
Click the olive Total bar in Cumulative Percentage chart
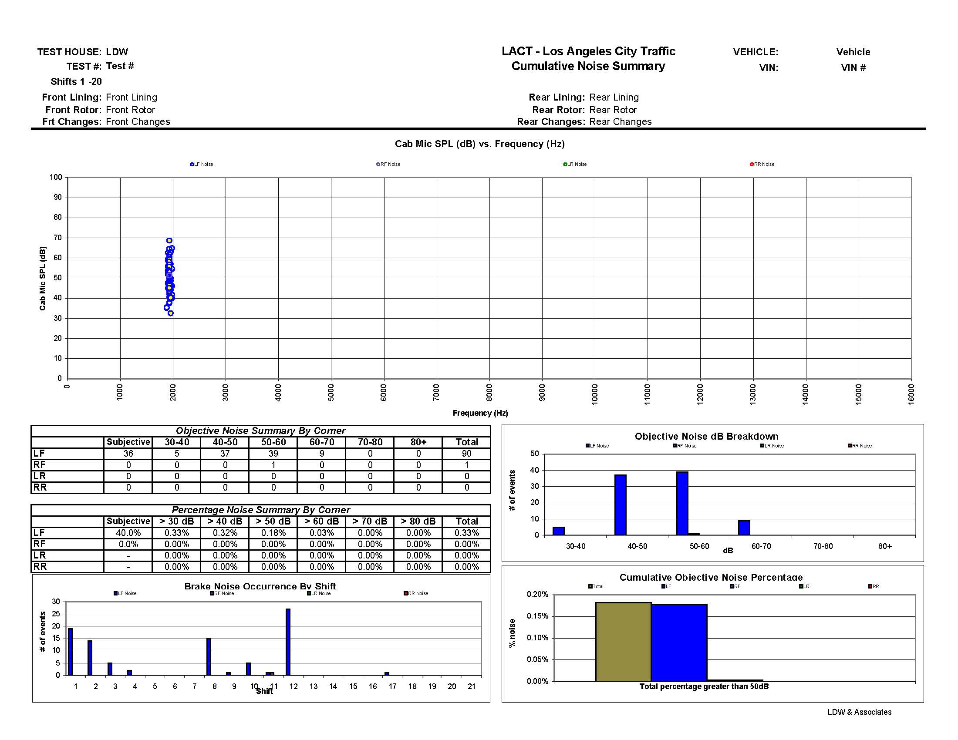click(x=623, y=642)
